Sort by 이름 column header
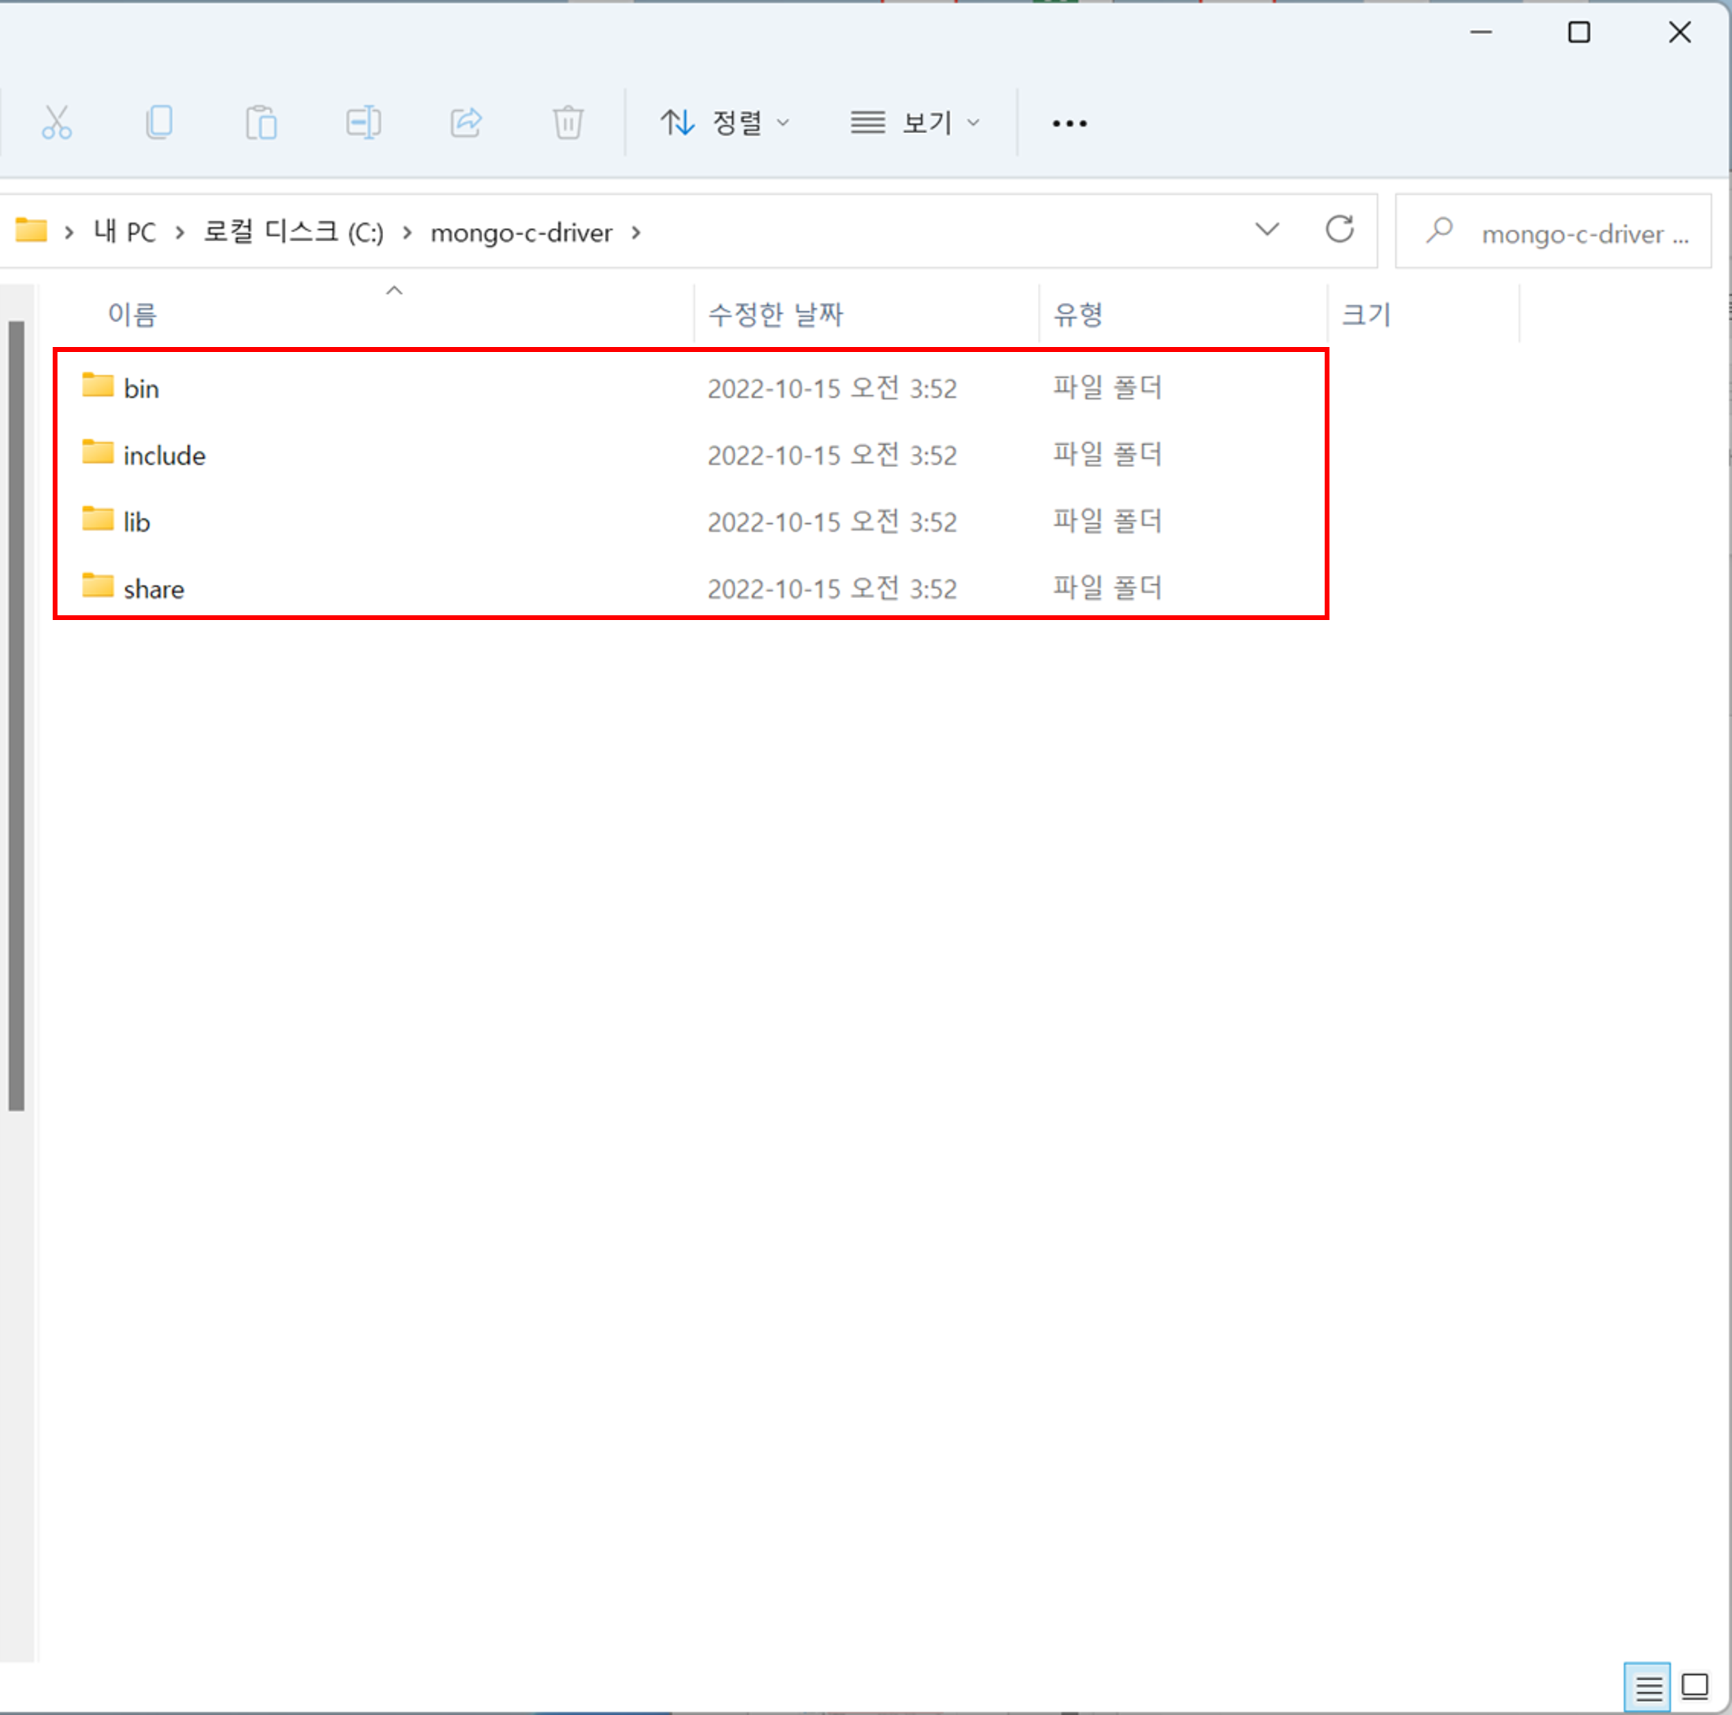 click(132, 315)
